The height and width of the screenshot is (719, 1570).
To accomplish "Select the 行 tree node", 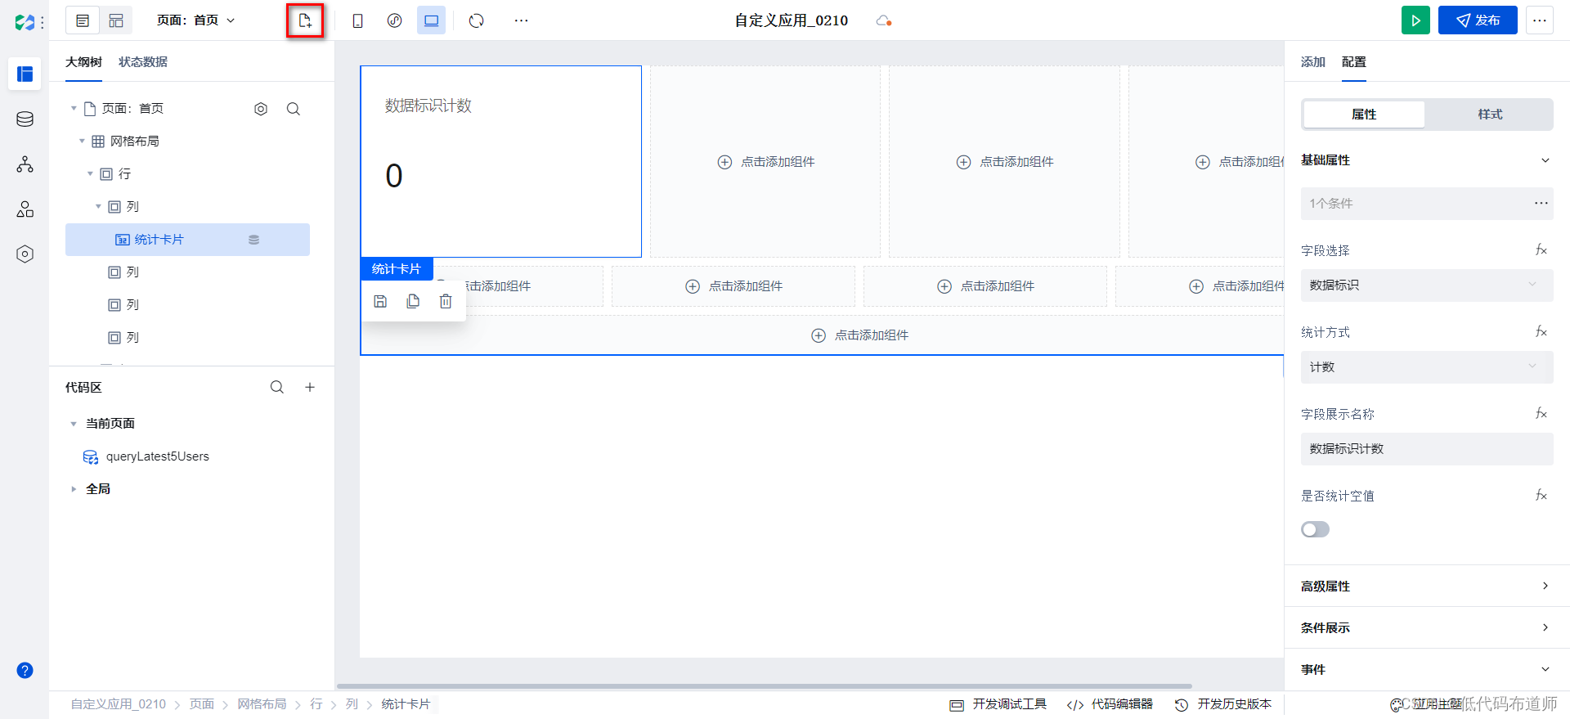I will 124,174.
